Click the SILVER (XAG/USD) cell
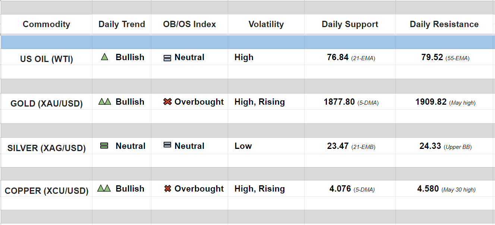 point(46,148)
